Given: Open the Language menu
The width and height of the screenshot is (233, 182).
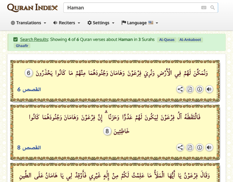Looking at the screenshot, I should [140, 23].
